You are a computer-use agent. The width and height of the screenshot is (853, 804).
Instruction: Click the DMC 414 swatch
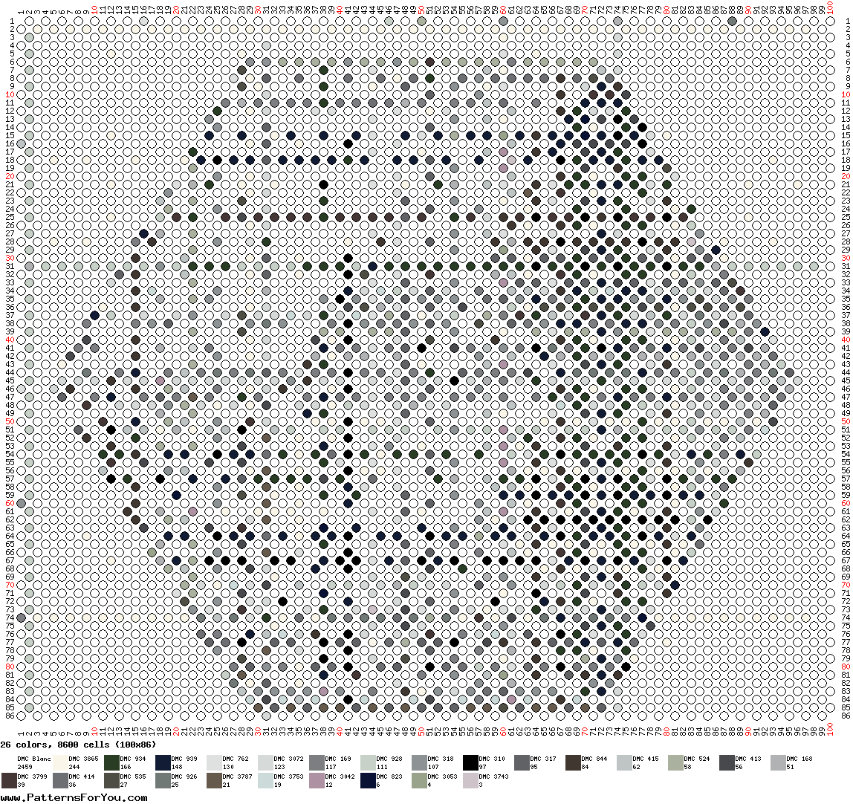click(x=60, y=781)
